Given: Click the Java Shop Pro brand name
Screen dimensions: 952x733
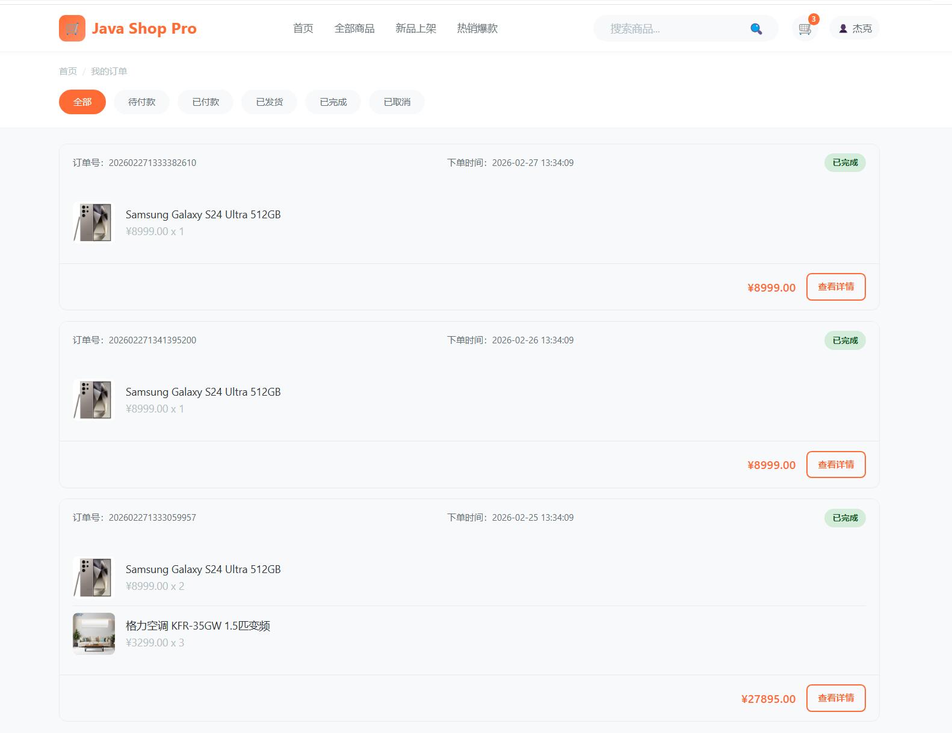Looking at the screenshot, I should [x=144, y=28].
